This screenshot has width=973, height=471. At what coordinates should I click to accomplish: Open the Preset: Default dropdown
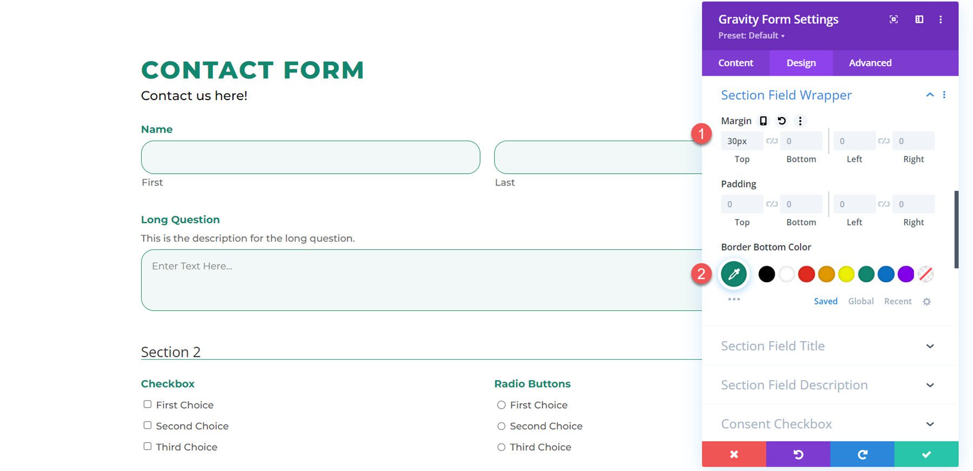(x=751, y=35)
